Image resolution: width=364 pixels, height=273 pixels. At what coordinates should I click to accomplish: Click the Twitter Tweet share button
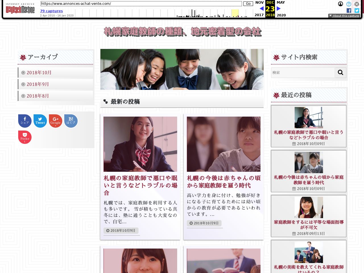40,121
